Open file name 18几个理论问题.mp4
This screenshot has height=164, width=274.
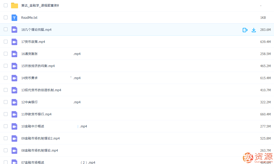36,30
